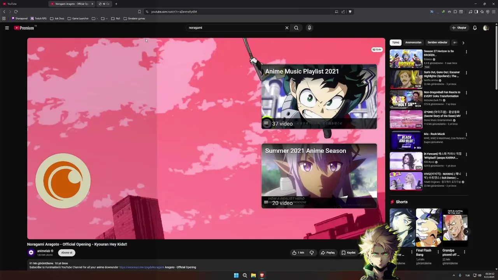Close the Noragami Aragoto browser tab
This screenshot has height=280, width=498.
pyautogui.click(x=92, y=4)
